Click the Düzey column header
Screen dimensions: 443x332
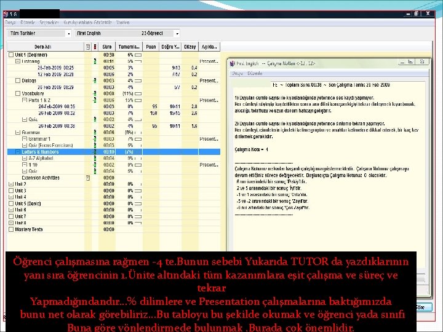tap(190, 47)
